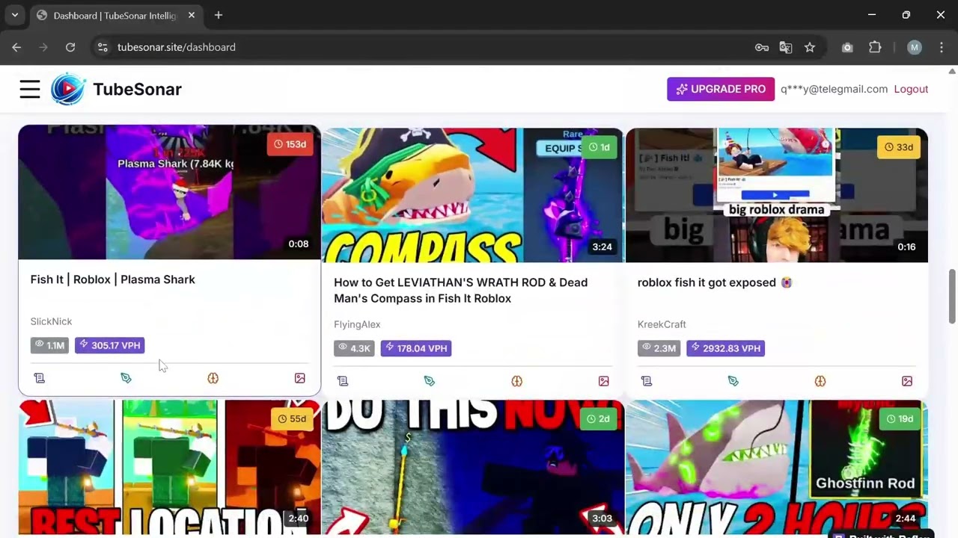Click the camera extension icon in the toolbar
Screen dimensions: 958x538
[847, 47]
